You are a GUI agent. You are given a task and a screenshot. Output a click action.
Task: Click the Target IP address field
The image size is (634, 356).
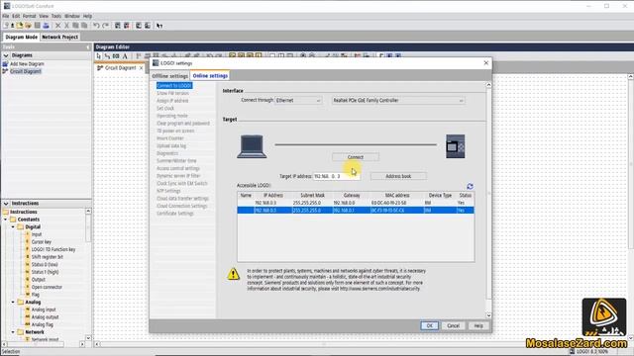(x=337, y=176)
